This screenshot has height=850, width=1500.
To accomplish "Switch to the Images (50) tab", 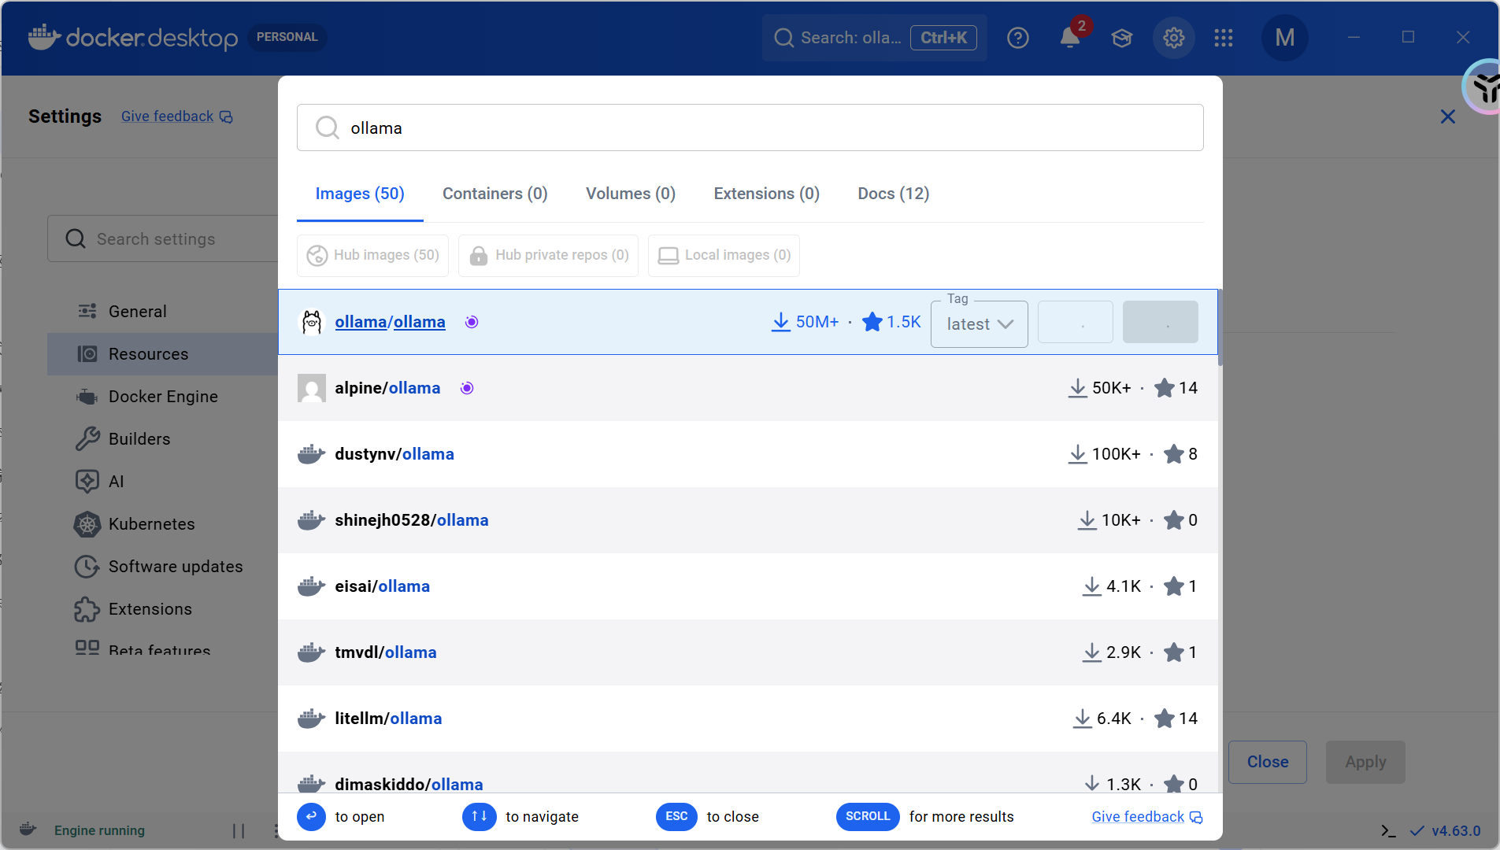I will pyautogui.click(x=360, y=194).
